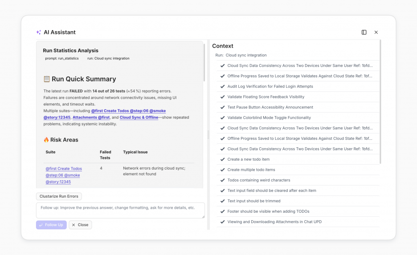Click the analysis panel vertical scrollbar
Screen dimensions: 417x255
tap(204, 62)
